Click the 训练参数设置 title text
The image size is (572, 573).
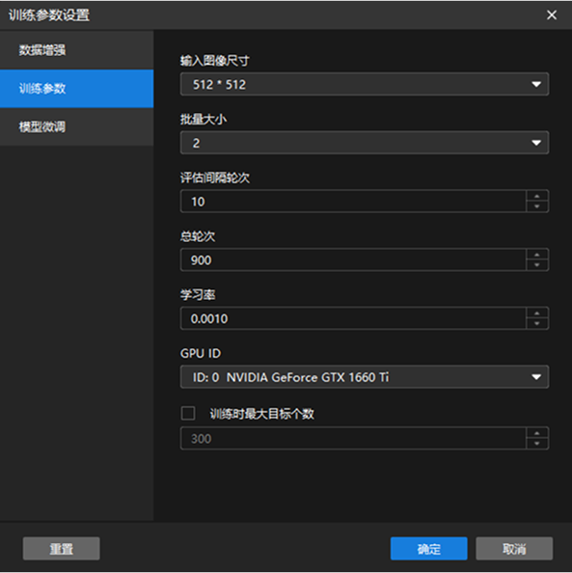(x=49, y=15)
